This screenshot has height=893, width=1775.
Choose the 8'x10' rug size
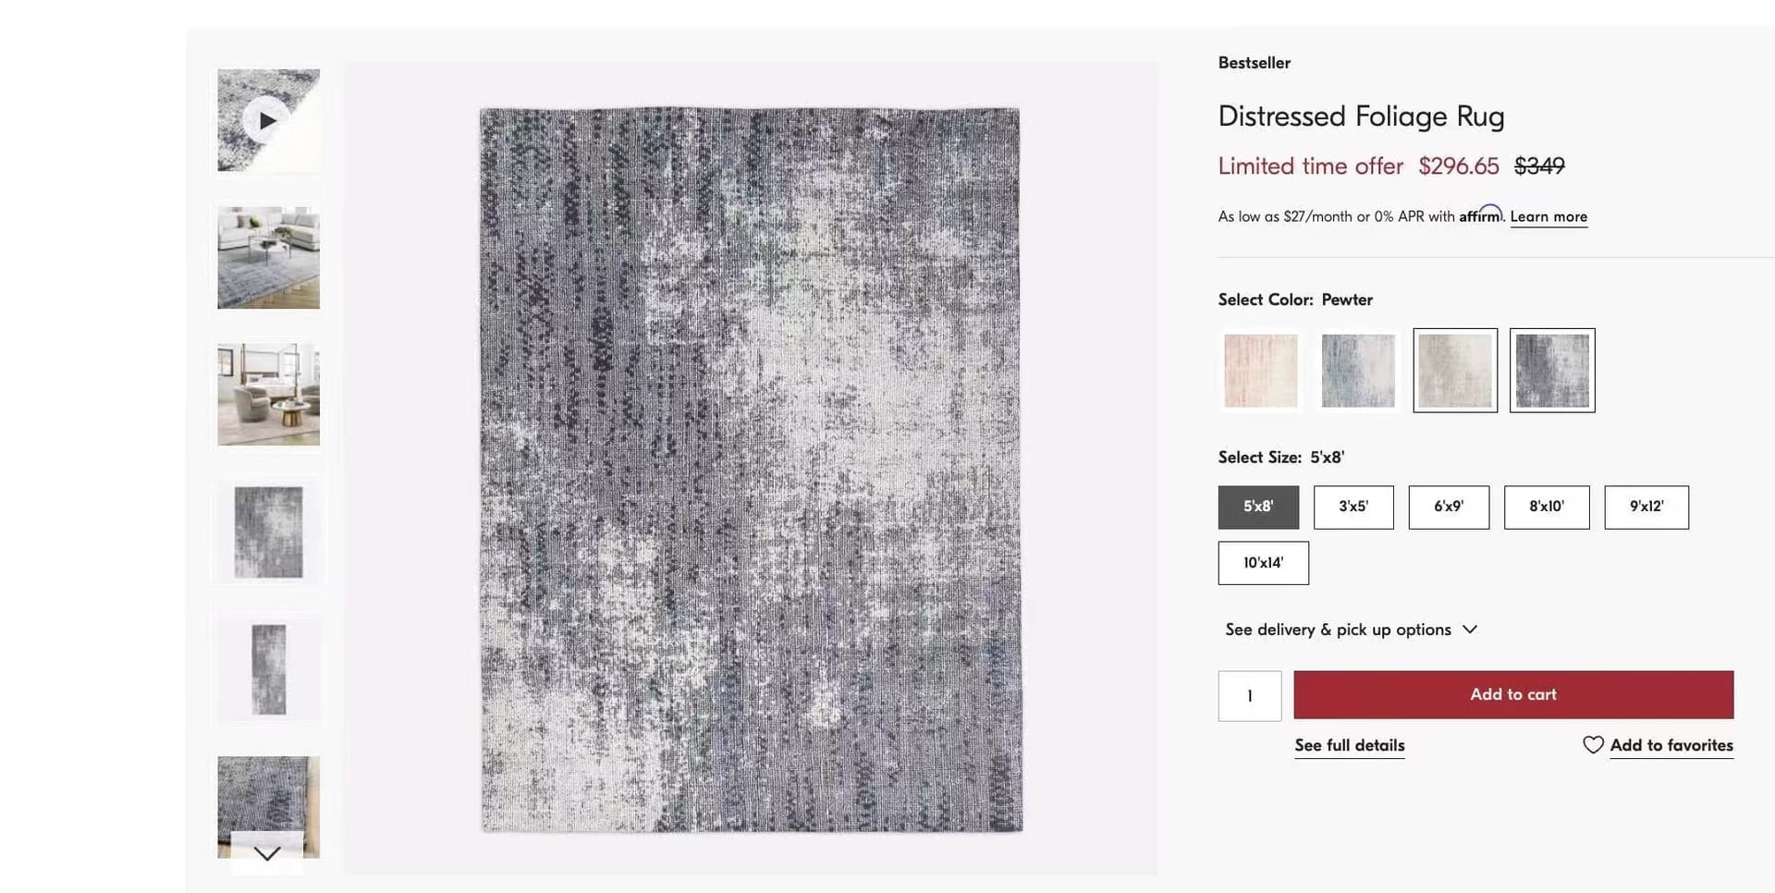tap(1547, 507)
